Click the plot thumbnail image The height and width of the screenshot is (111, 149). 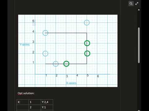coord(68,51)
